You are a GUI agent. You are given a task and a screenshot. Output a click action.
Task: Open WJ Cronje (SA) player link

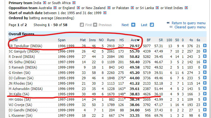tap(20, 105)
